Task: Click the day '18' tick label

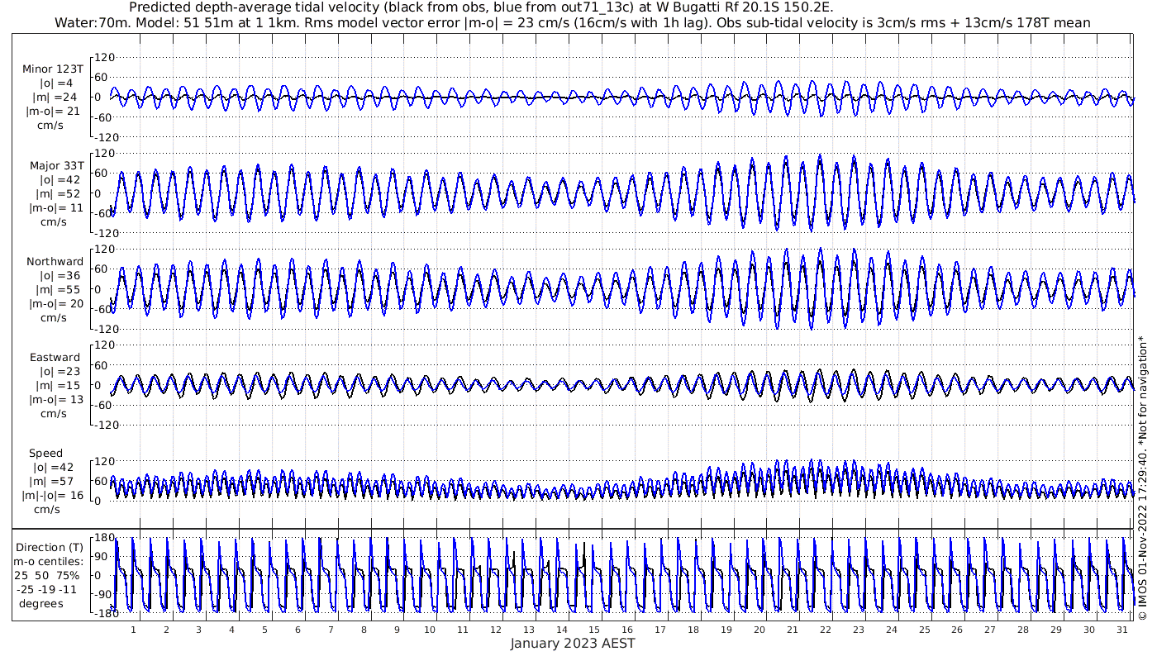Action: [x=693, y=630]
